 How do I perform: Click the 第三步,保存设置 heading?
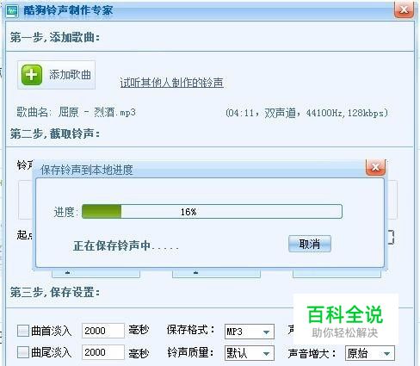[55, 293]
